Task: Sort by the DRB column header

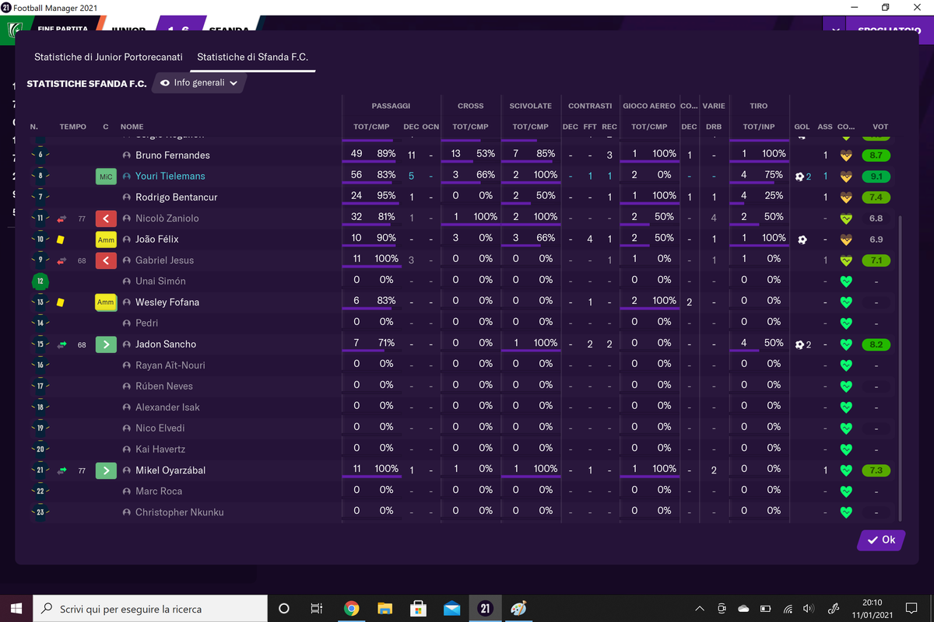Action: pos(714,127)
